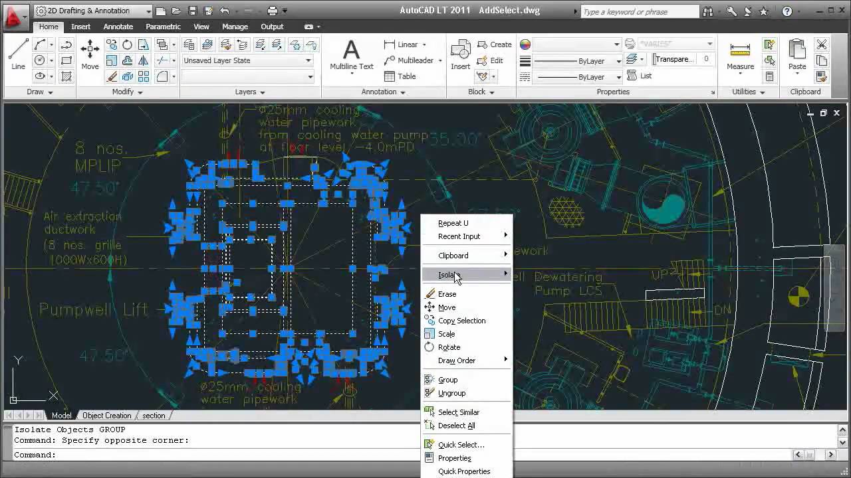
Task: Switch to the Annotate ribbon tab
Action: point(118,27)
